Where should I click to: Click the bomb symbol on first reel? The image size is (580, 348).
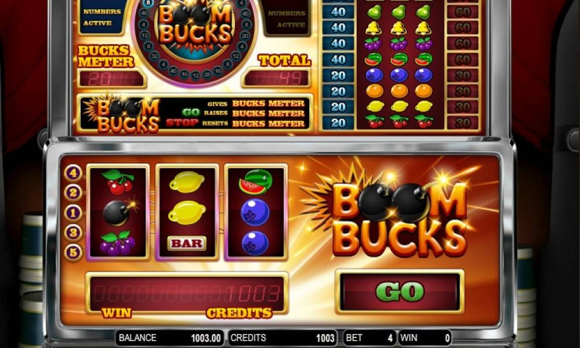pos(119,212)
